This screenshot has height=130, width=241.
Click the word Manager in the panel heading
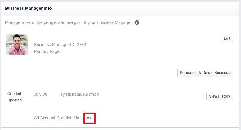pos(34,8)
